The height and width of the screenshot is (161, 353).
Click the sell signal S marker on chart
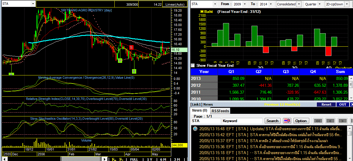point(131,47)
